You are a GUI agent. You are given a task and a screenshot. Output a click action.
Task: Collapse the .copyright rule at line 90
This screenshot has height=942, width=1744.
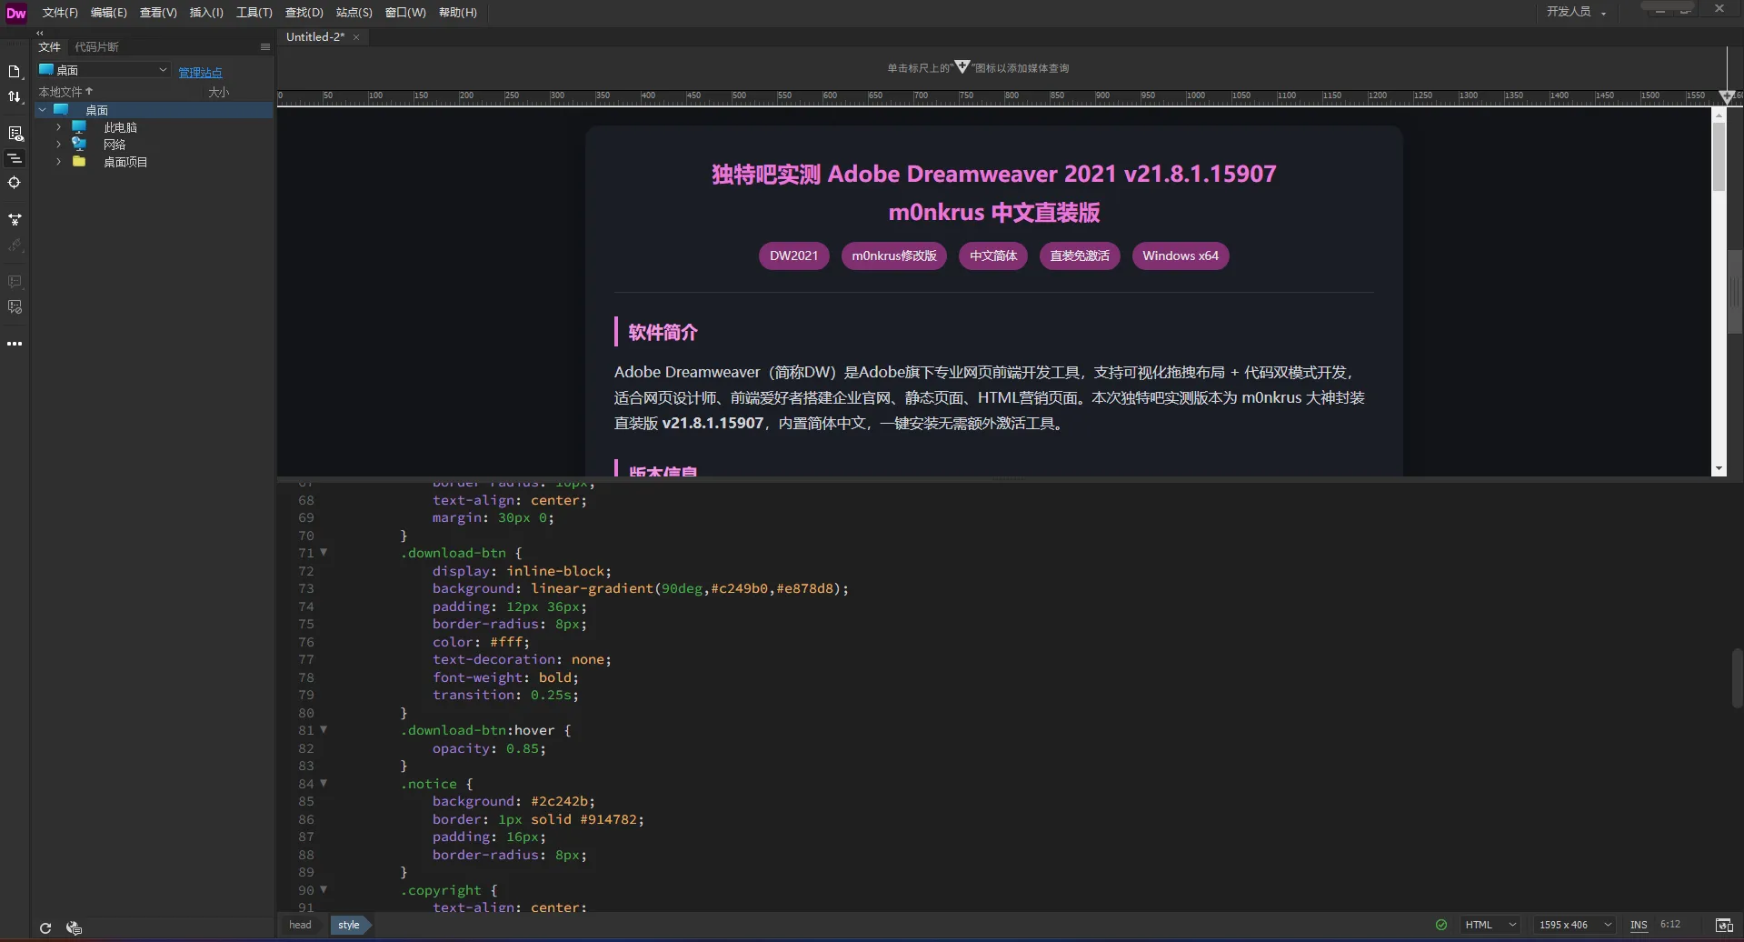324,890
